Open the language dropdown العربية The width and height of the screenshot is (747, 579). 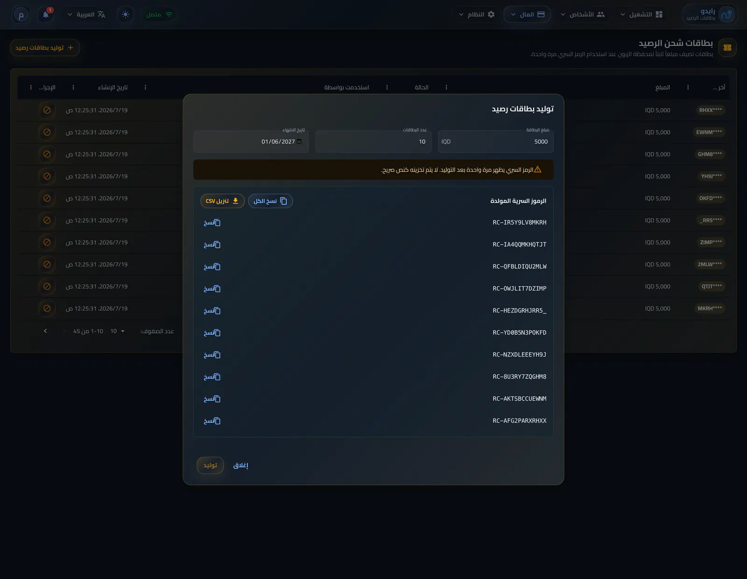tap(86, 14)
